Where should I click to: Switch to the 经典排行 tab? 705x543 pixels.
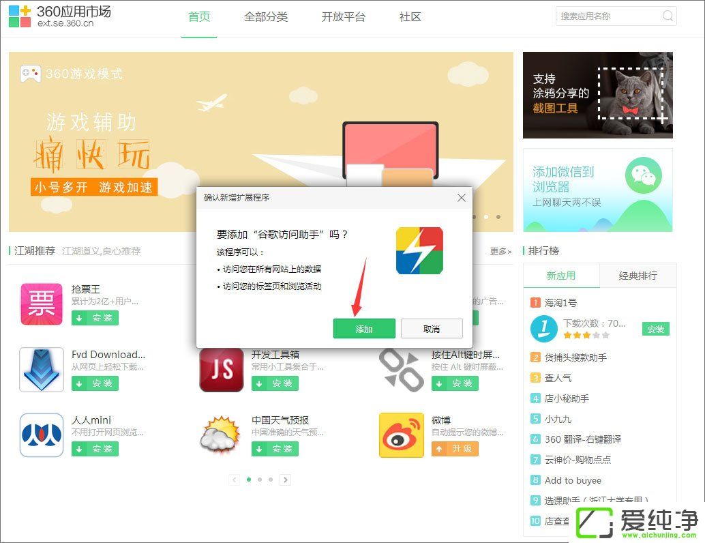(637, 276)
